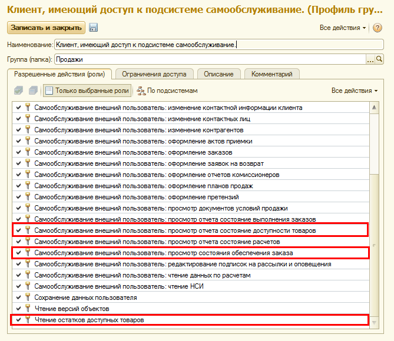Click the save floppy disk icon

93,28
